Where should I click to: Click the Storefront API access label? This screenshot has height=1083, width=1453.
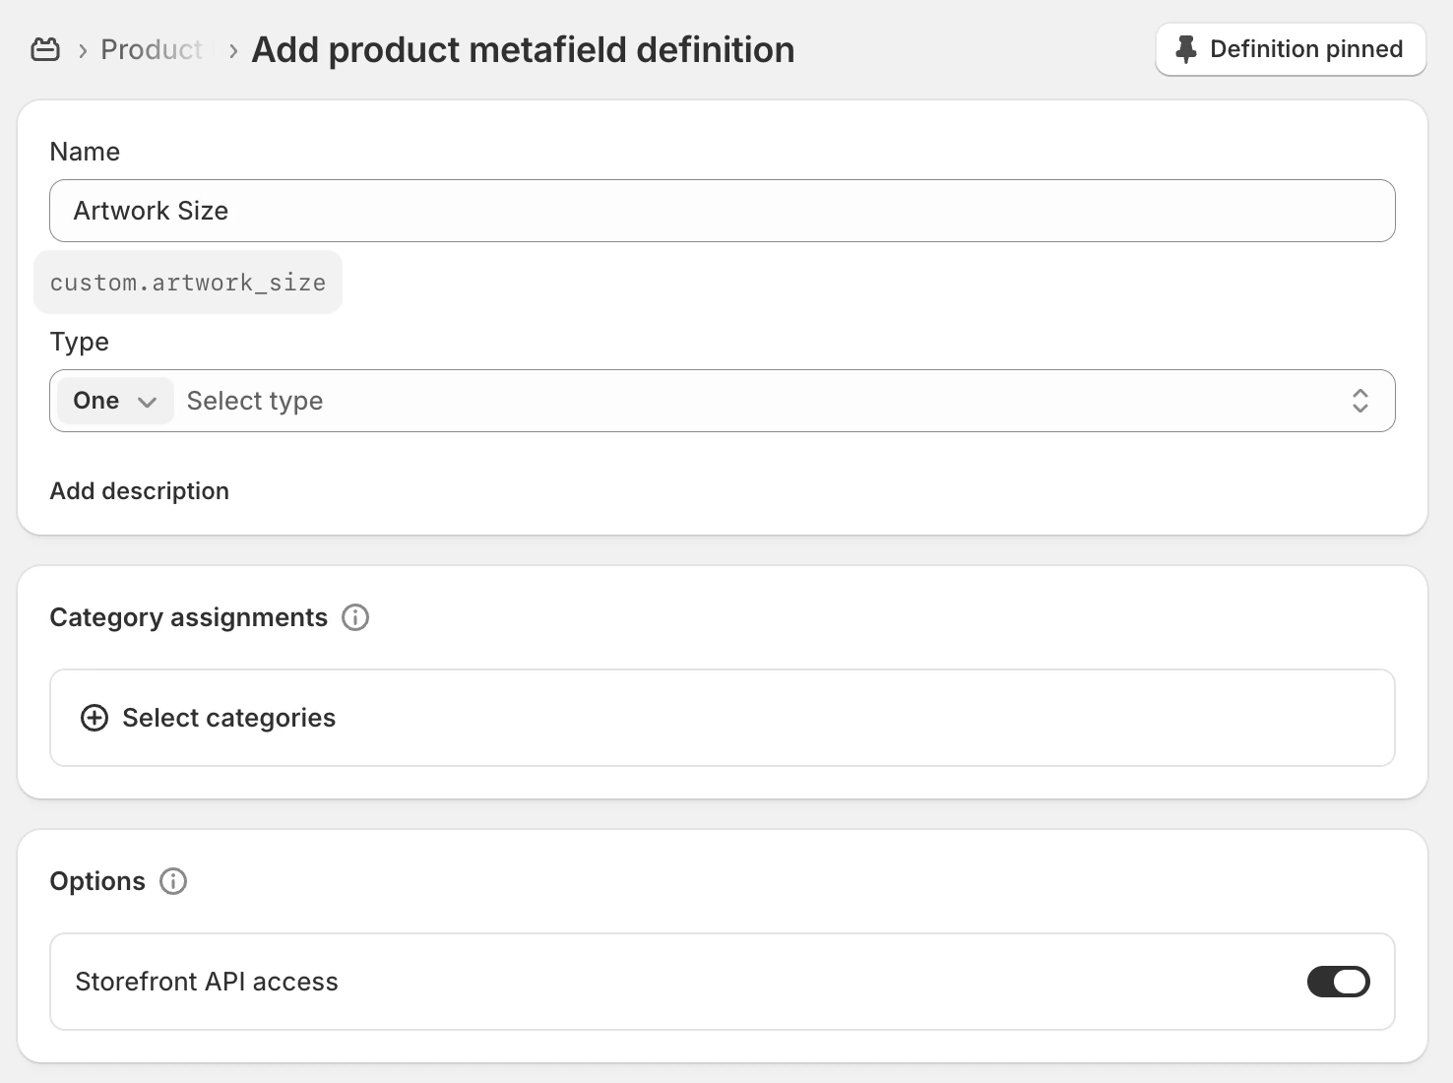click(x=207, y=982)
